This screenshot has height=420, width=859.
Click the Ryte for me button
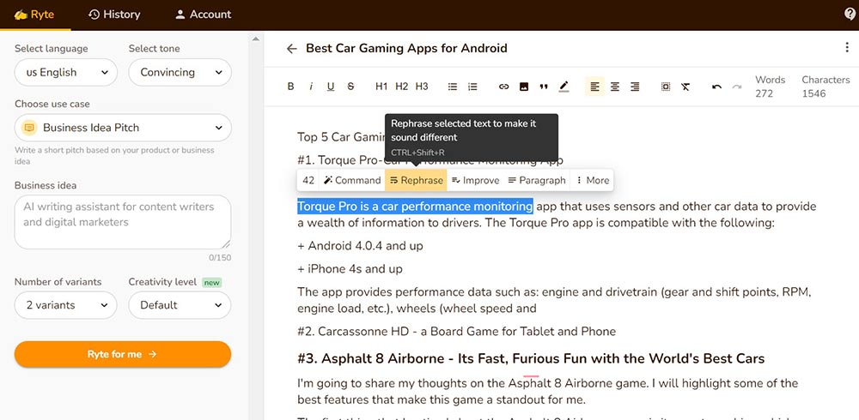click(x=123, y=354)
